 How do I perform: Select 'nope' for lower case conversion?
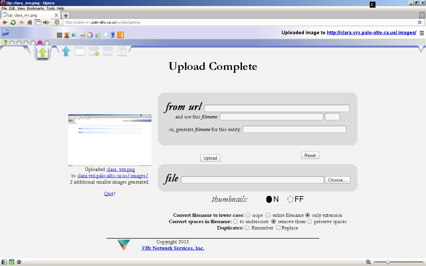pyautogui.click(x=248, y=215)
